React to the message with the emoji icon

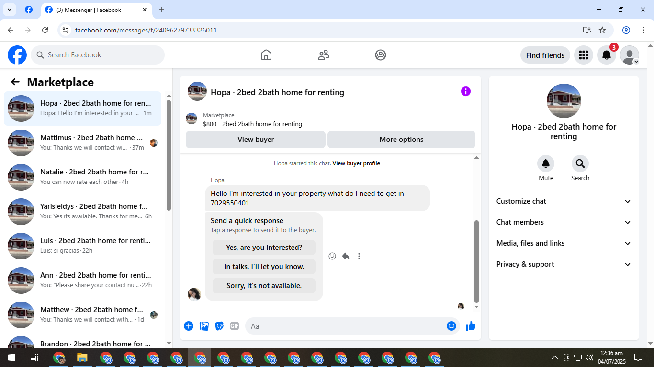(x=332, y=256)
